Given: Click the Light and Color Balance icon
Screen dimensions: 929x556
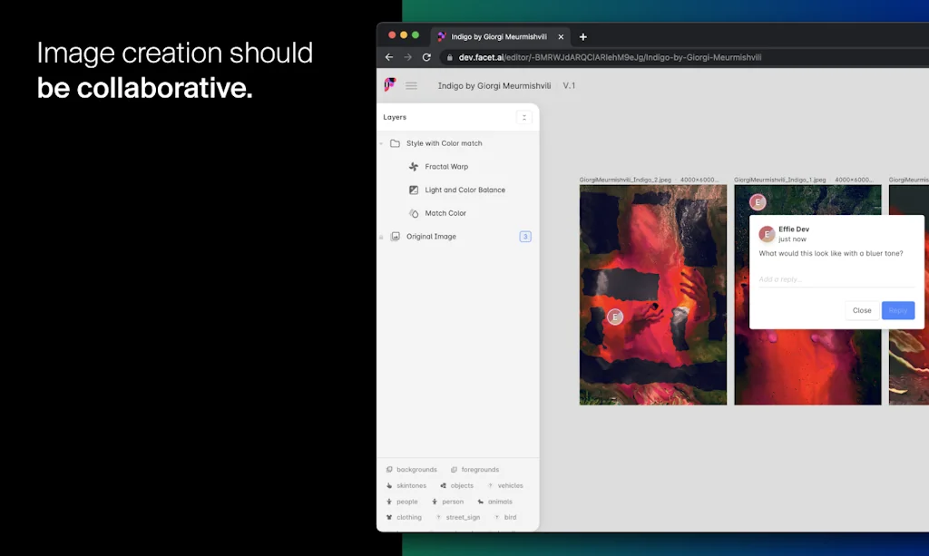Looking at the screenshot, I should [413, 190].
